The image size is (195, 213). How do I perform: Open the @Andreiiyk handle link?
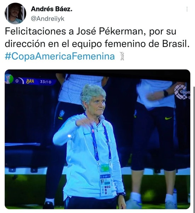coord(47,18)
